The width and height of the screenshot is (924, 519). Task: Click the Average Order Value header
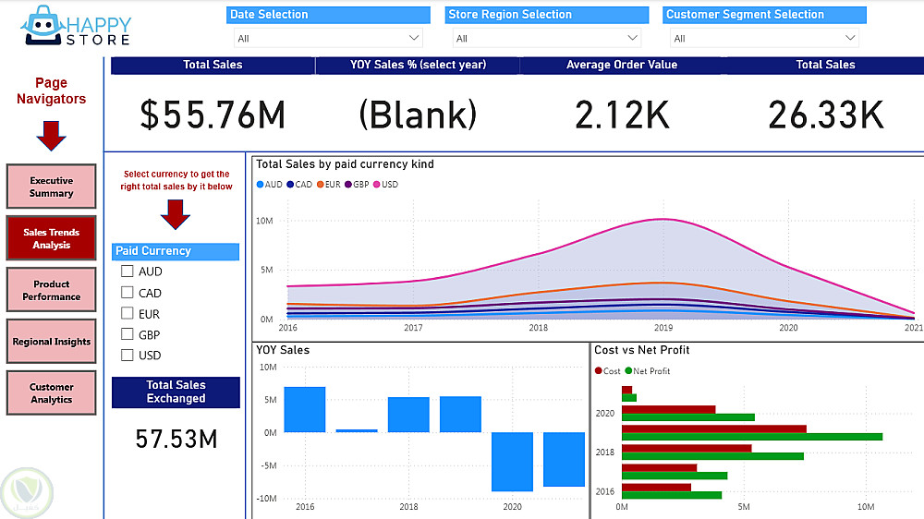(x=622, y=65)
